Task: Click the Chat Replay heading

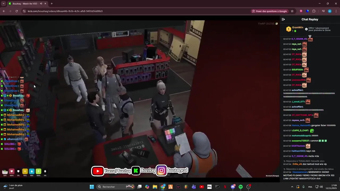Action: click(310, 19)
